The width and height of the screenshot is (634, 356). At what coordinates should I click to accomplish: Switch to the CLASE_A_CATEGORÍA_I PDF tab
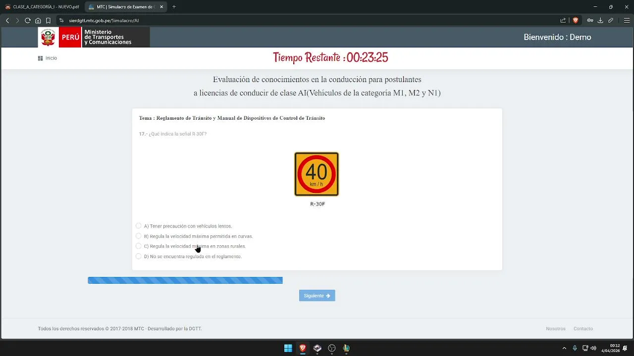[x=42, y=7]
